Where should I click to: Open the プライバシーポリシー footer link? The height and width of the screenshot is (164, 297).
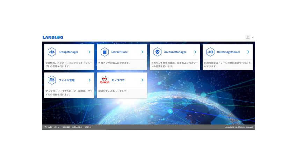[52, 127]
